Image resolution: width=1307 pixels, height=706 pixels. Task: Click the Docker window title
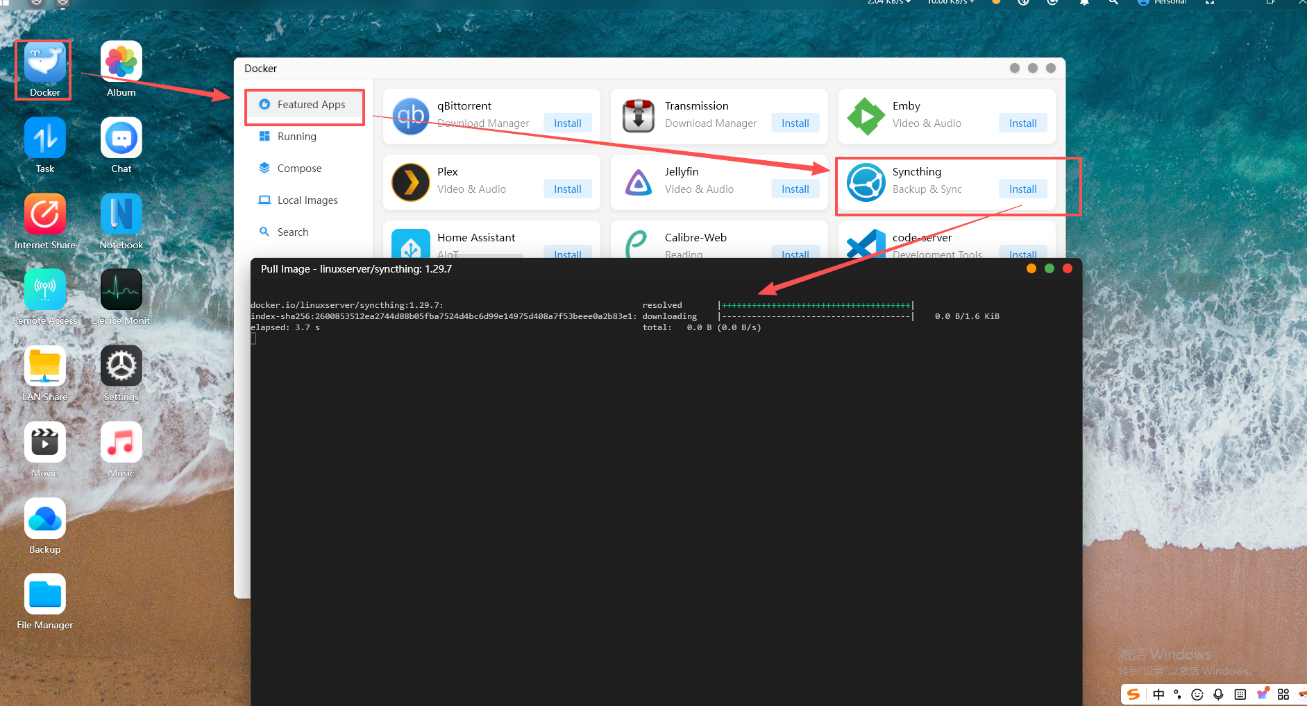(260, 69)
